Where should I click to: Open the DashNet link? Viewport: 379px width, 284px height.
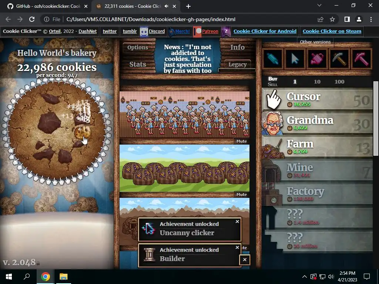87,31
